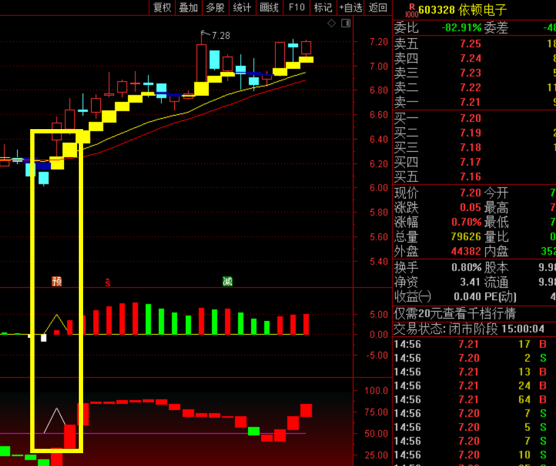Add stock with +自选 button
The width and height of the screenshot is (556, 466).
(x=351, y=7)
